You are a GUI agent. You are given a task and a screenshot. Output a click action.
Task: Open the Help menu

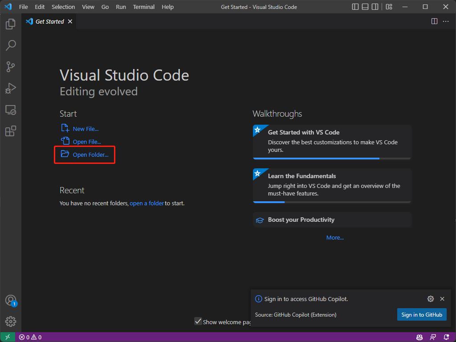[167, 7]
